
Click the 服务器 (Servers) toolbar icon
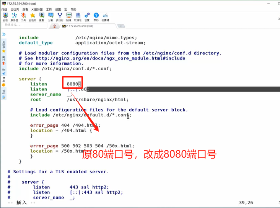(x=14, y=17)
